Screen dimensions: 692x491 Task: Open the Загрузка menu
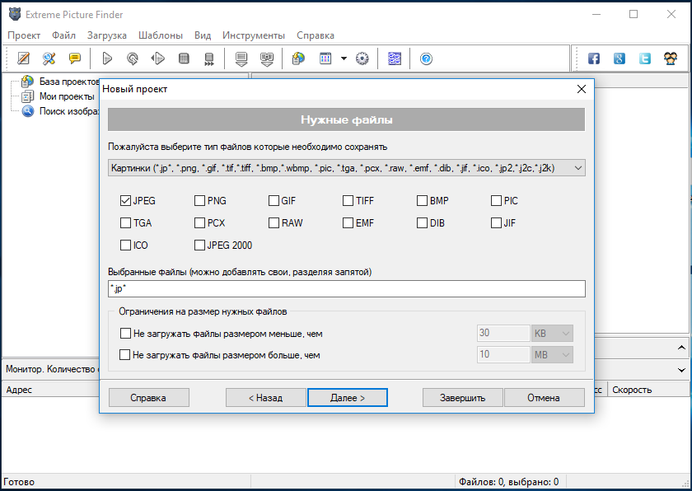tap(107, 35)
